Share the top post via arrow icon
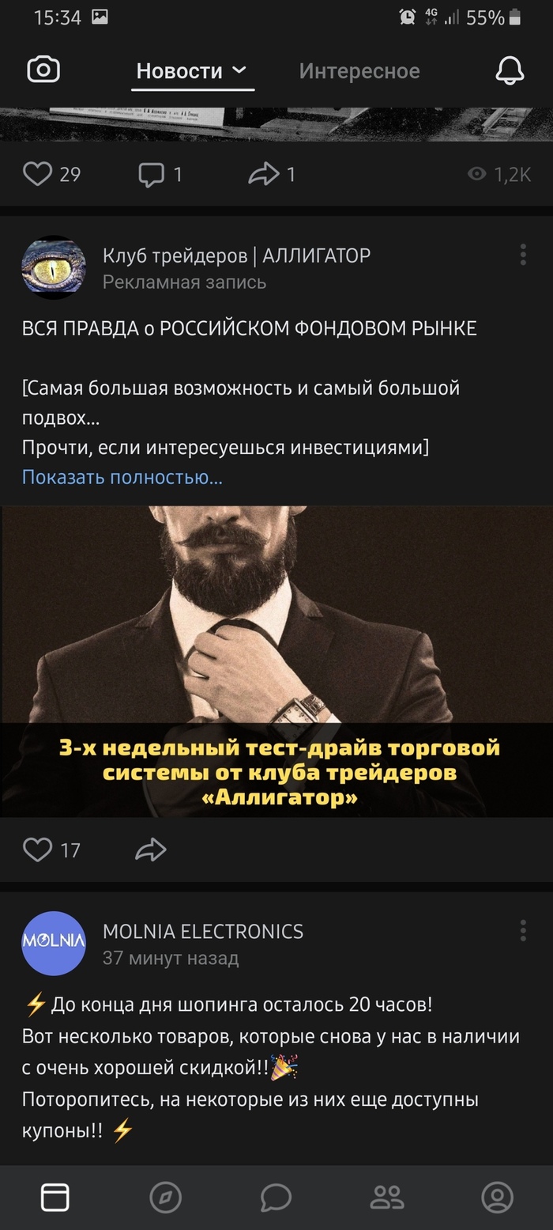Screen dimensions: 553x1230 click(x=264, y=174)
